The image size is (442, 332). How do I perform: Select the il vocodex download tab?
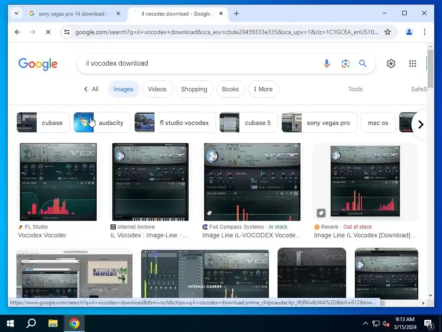click(x=176, y=13)
